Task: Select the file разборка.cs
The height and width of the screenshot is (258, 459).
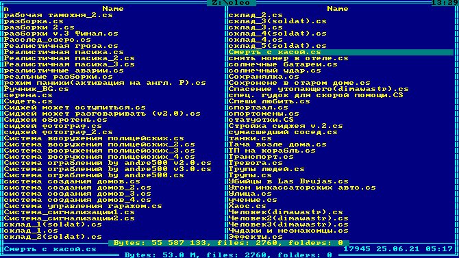Action: [34, 21]
